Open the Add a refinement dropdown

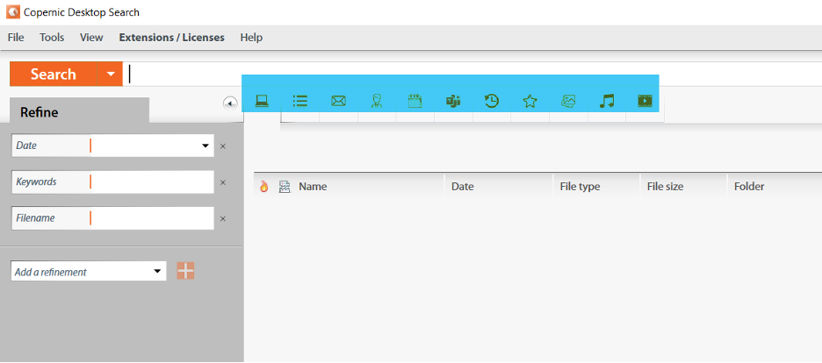tap(156, 272)
